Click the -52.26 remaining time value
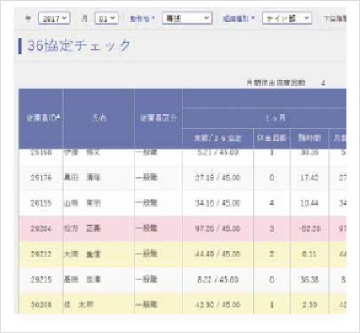Screen dimensions: 360x333 [309, 229]
